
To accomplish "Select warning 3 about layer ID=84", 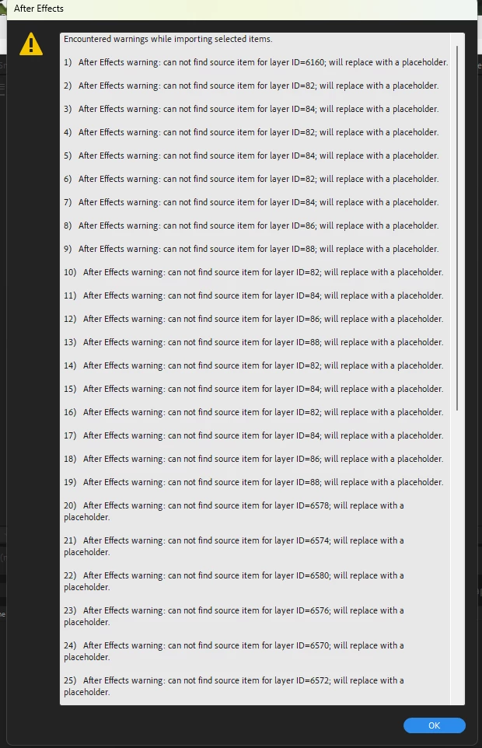I will point(251,109).
